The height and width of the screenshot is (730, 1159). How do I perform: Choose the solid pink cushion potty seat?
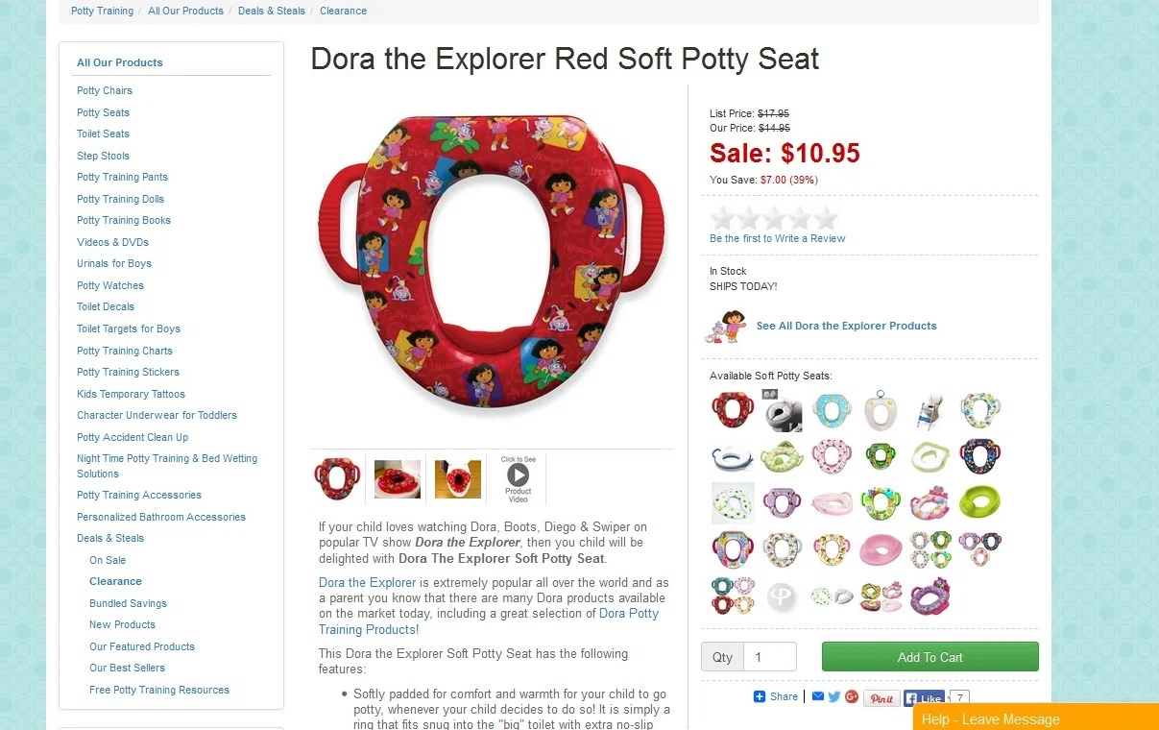pyautogui.click(x=881, y=549)
